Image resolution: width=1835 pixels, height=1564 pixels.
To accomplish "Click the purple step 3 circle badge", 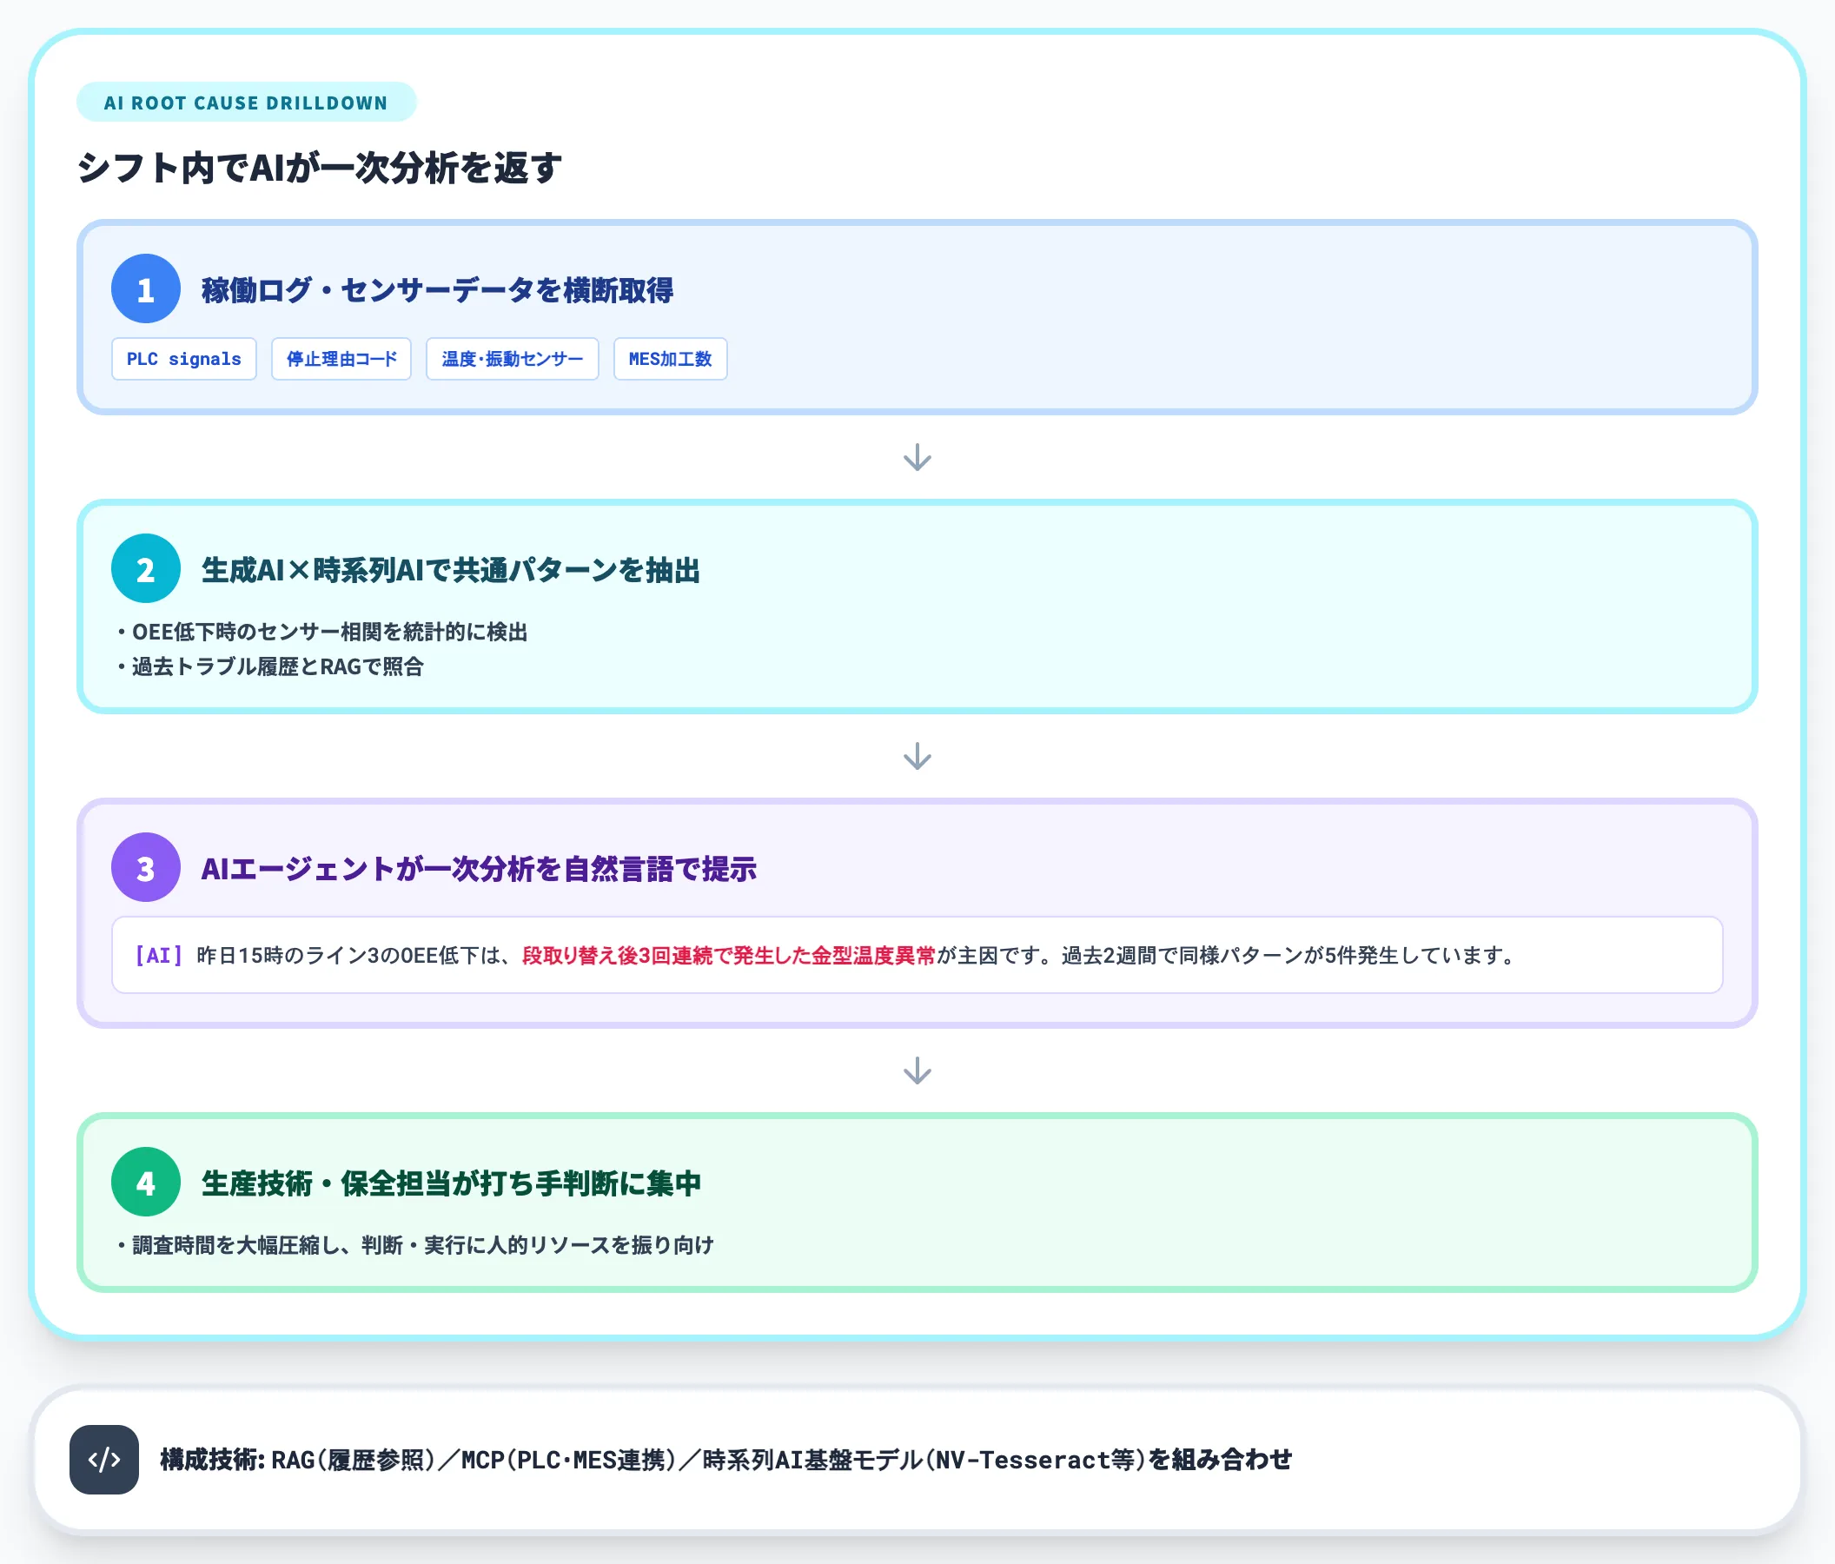I will click(145, 868).
